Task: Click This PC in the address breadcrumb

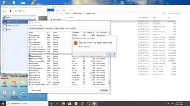Action: (x=68, y=14)
